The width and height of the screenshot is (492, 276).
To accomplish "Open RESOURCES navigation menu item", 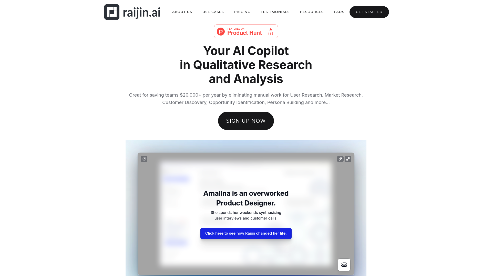I will point(312,12).
